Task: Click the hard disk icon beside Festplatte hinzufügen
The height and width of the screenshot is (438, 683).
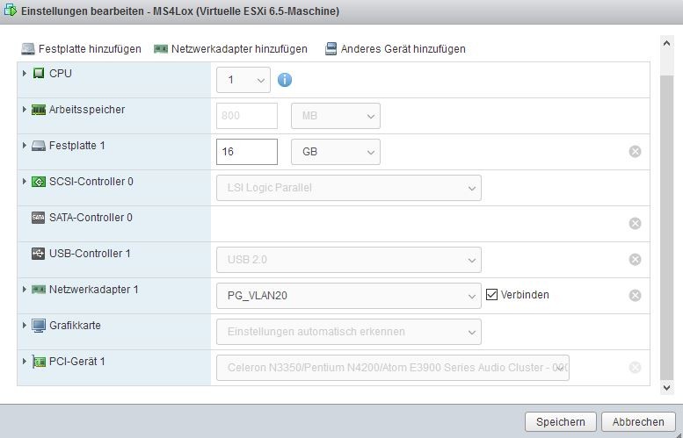Action: (x=28, y=48)
